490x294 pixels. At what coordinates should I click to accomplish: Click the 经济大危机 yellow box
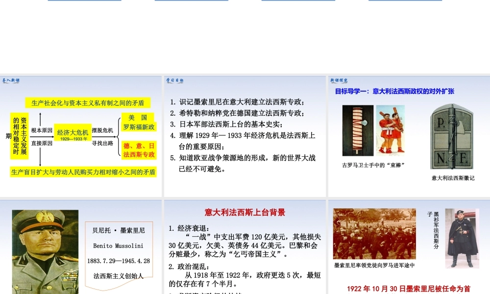[x=73, y=133]
